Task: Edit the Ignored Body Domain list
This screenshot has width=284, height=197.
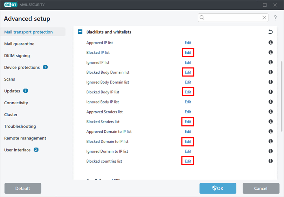Action: [188, 82]
